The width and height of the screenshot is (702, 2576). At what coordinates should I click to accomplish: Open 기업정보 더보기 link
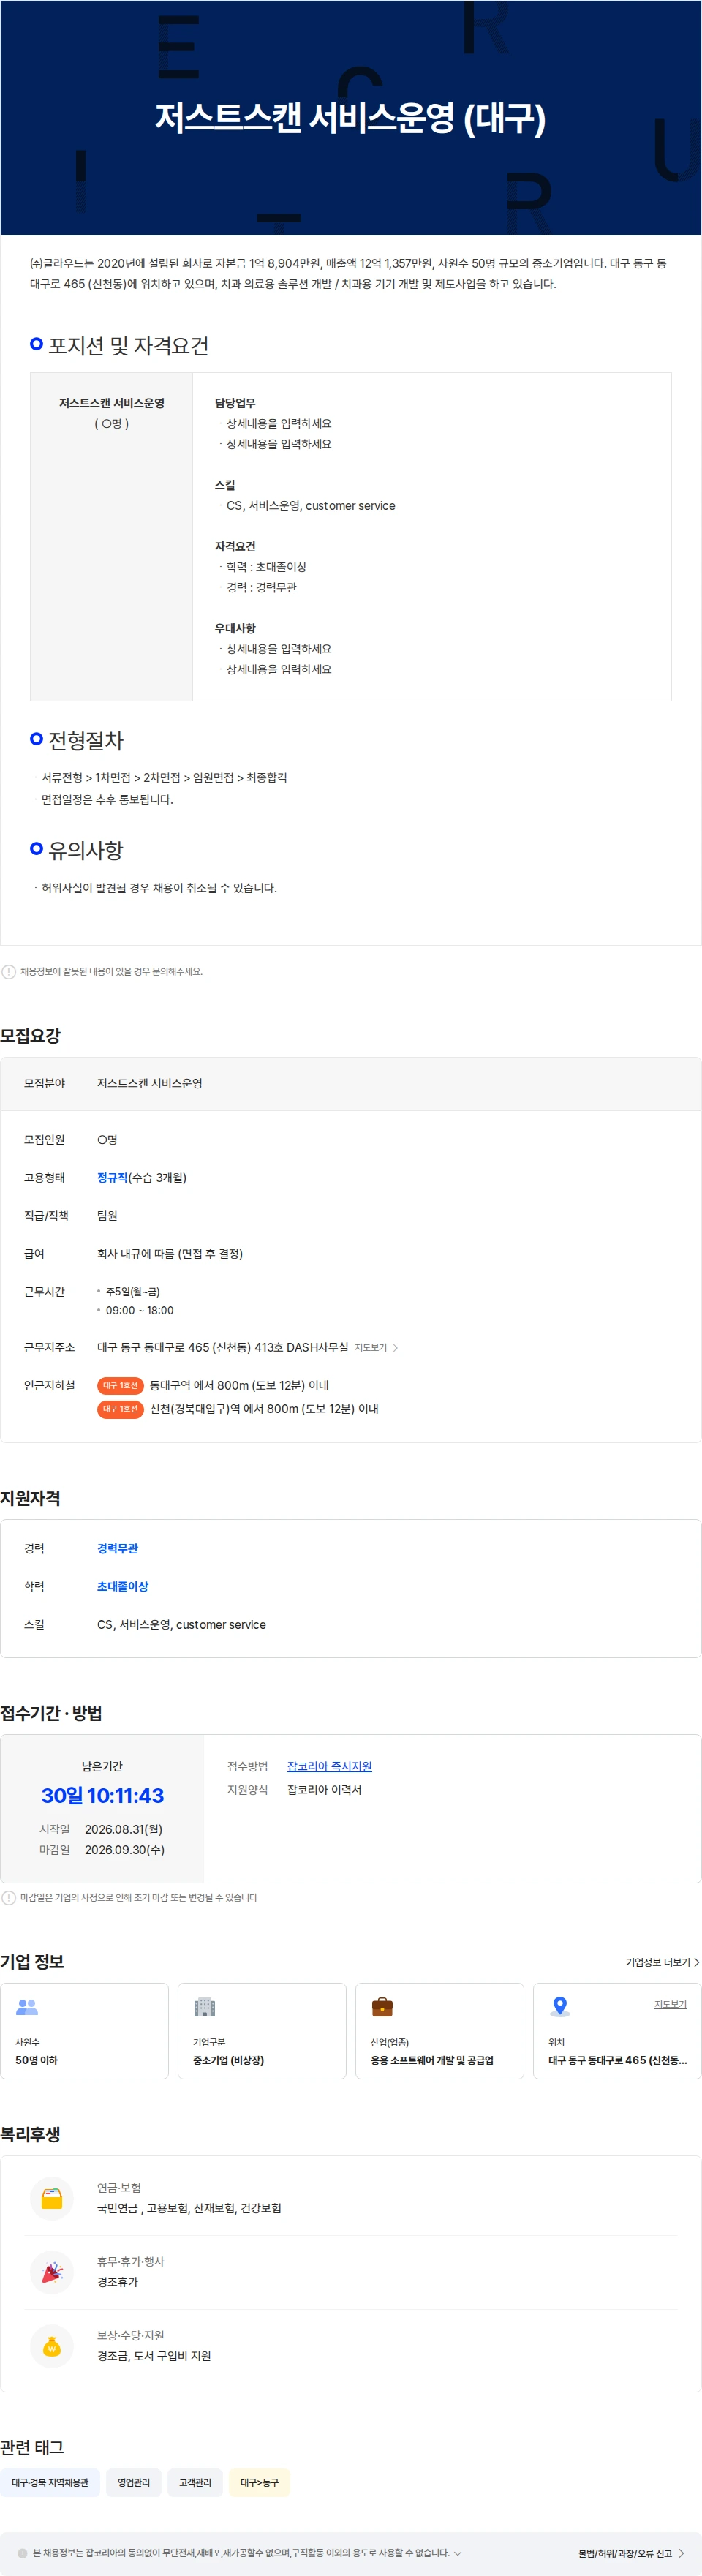click(x=662, y=1961)
